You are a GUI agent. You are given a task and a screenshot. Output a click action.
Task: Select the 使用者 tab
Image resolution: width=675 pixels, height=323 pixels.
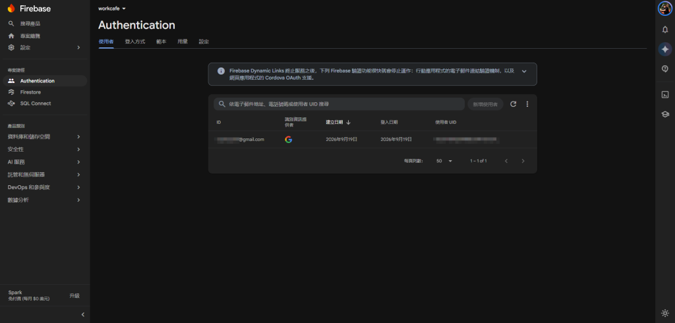point(106,42)
